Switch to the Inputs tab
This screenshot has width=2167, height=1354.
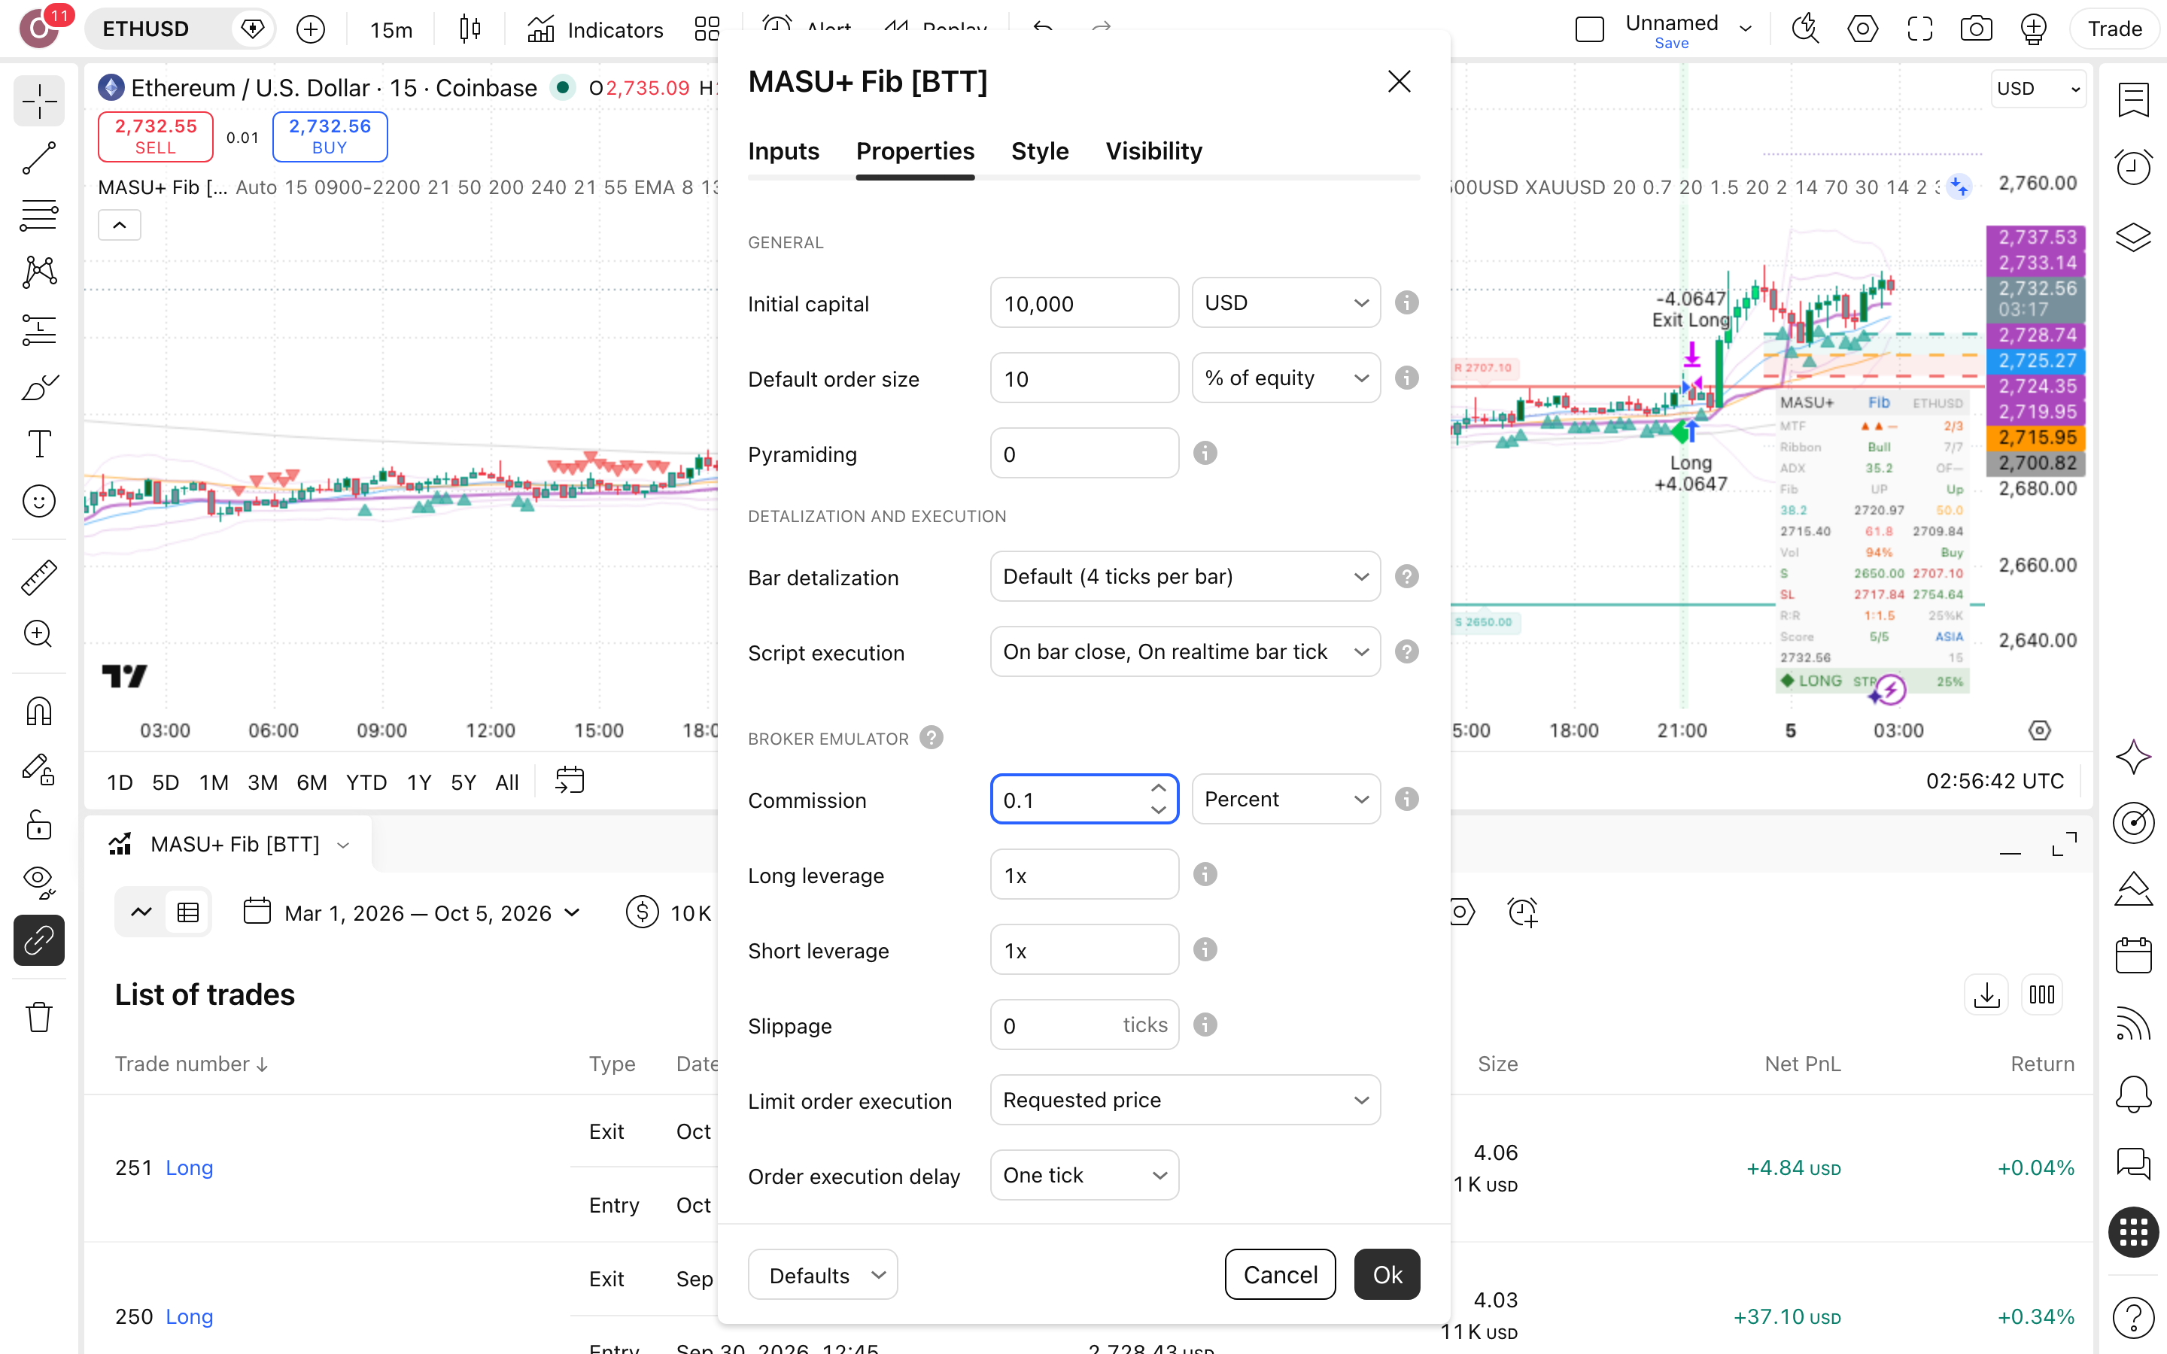coord(783,151)
